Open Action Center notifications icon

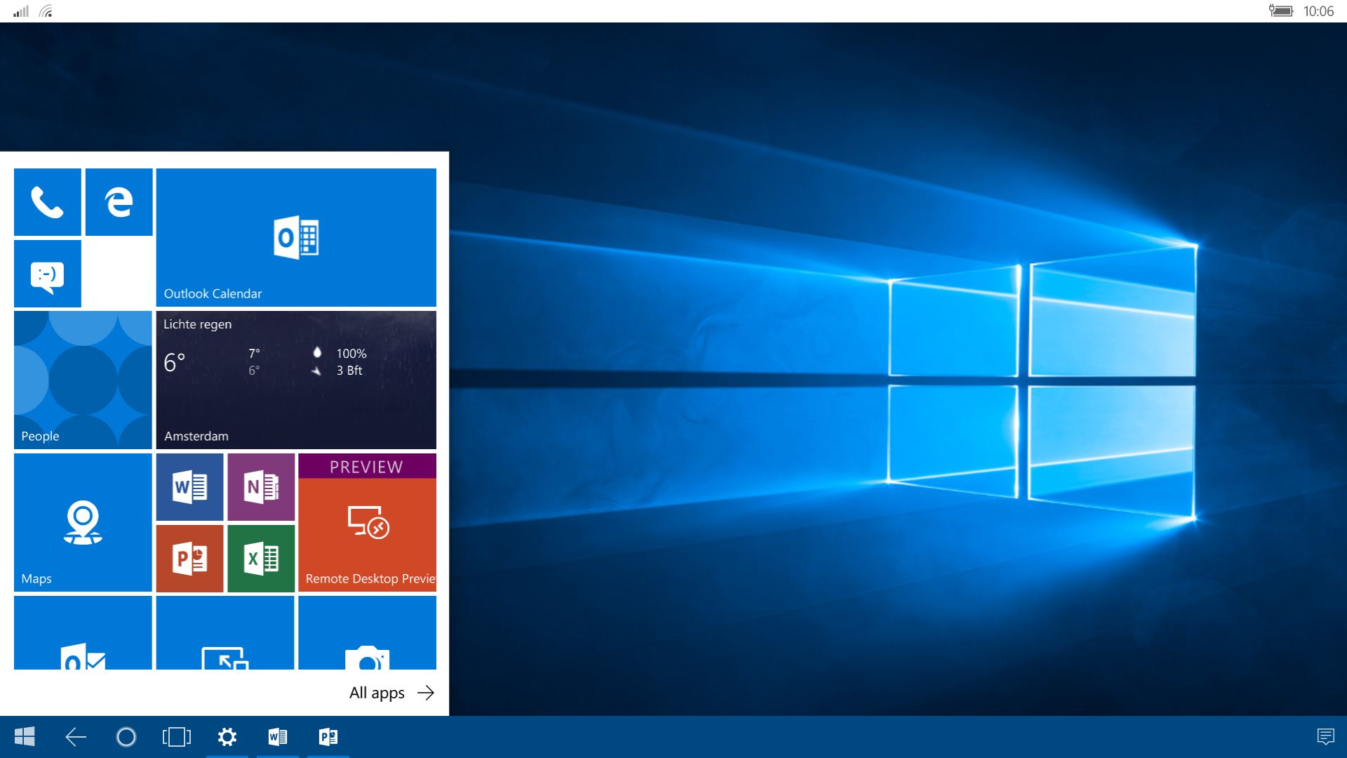click(1325, 737)
